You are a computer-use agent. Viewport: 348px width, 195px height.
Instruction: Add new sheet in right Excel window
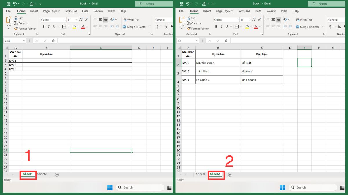230,174
